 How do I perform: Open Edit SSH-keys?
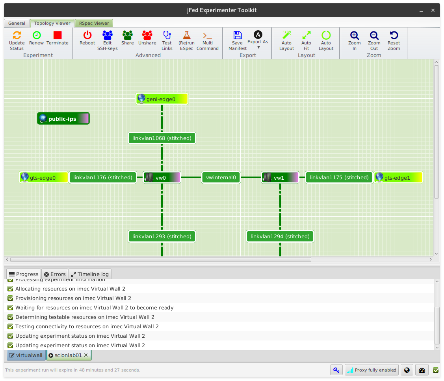click(107, 35)
